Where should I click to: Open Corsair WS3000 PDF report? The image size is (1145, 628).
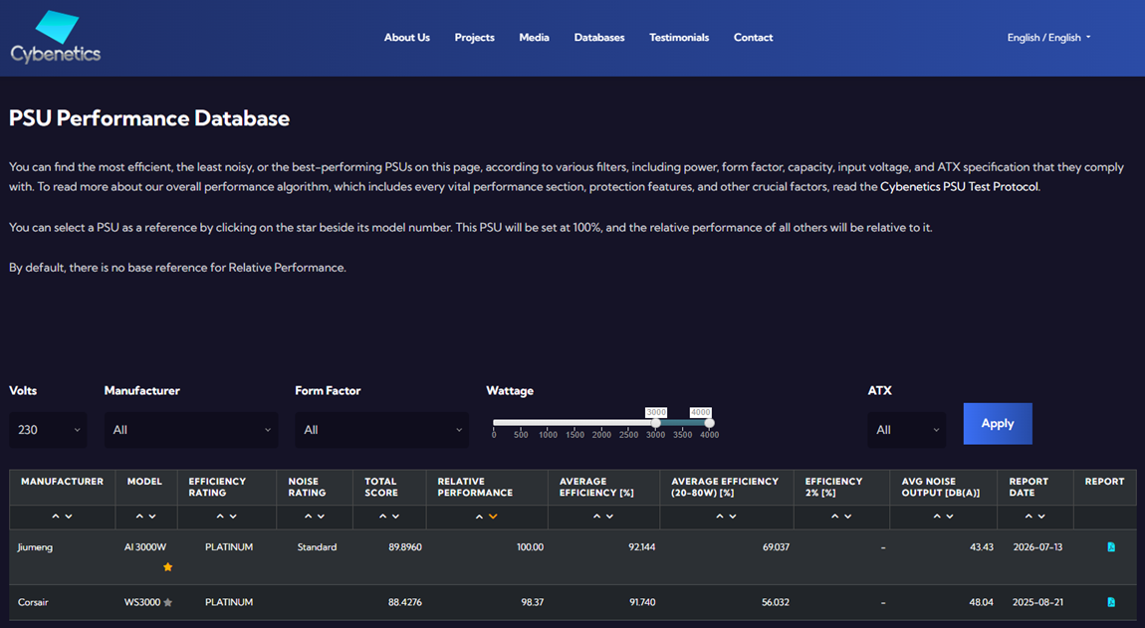pos(1111,602)
